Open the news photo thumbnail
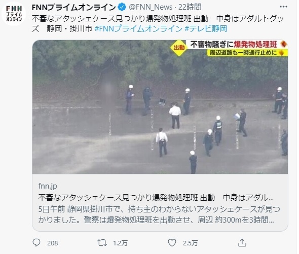The image size is (299, 254). (160, 107)
